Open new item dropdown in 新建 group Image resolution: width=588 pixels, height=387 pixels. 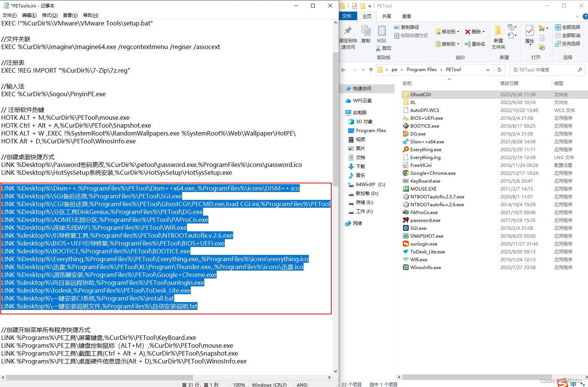(x=512, y=27)
